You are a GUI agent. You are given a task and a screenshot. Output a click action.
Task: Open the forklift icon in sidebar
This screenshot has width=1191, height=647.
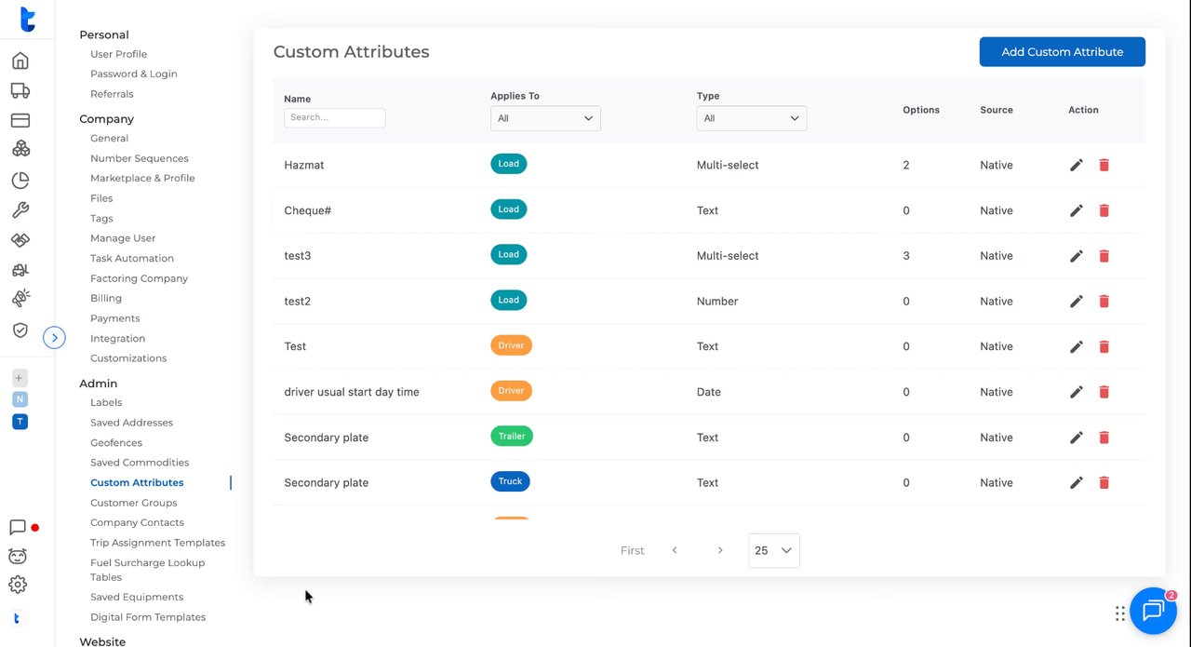tap(20, 270)
